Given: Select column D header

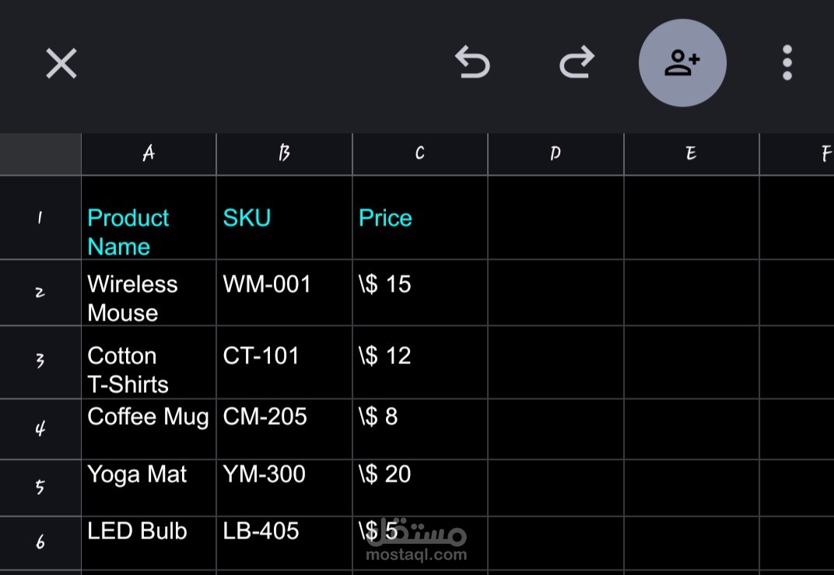Looking at the screenshot, I should tap(555, 154).
